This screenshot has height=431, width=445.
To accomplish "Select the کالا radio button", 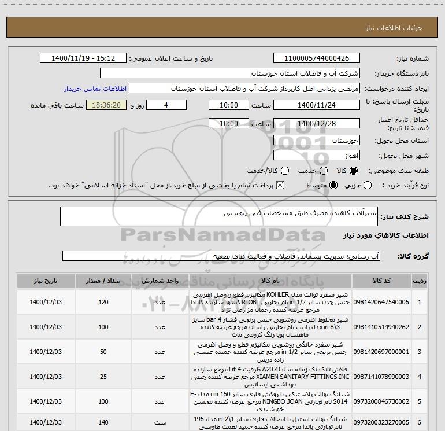I will [354, 171].
